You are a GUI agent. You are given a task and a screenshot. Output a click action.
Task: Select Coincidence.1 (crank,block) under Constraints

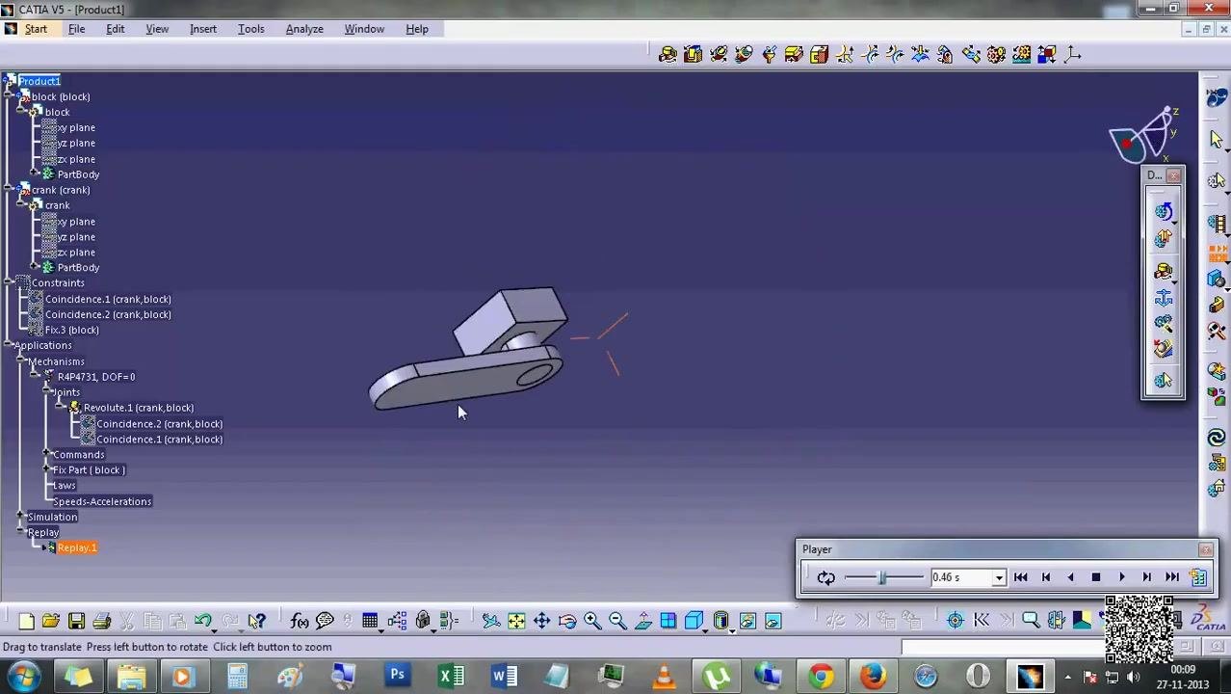(x=108, y=299)
